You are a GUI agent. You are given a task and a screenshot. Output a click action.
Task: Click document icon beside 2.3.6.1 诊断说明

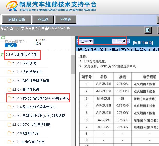(x=10, y=63)
